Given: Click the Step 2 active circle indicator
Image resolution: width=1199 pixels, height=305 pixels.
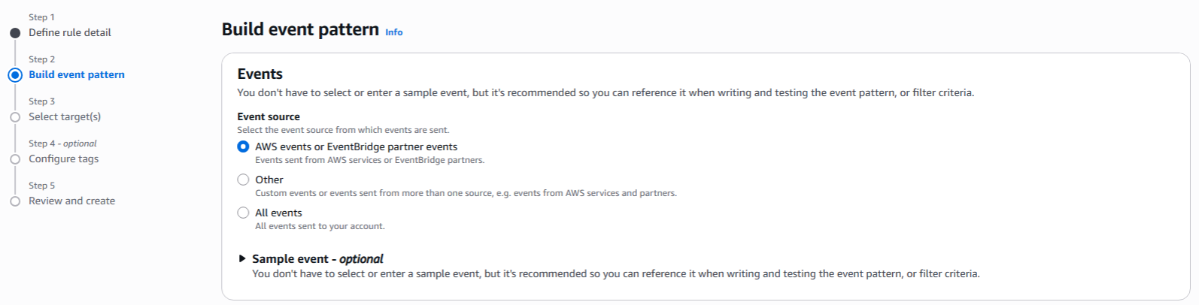Looking at the screenshot, I should click(15, 75).
